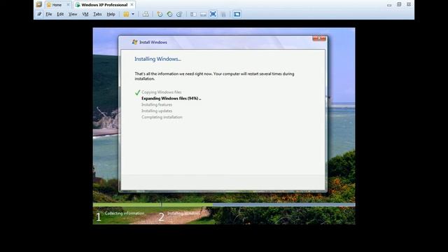Click the pin toolbar icon left of File
This screenshot has height=252, width=448.
[39, 14]
